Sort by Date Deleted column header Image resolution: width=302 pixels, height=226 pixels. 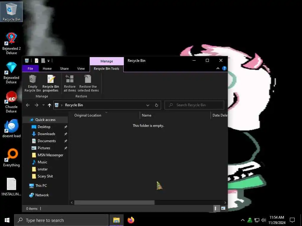click(x=219, y=115)
